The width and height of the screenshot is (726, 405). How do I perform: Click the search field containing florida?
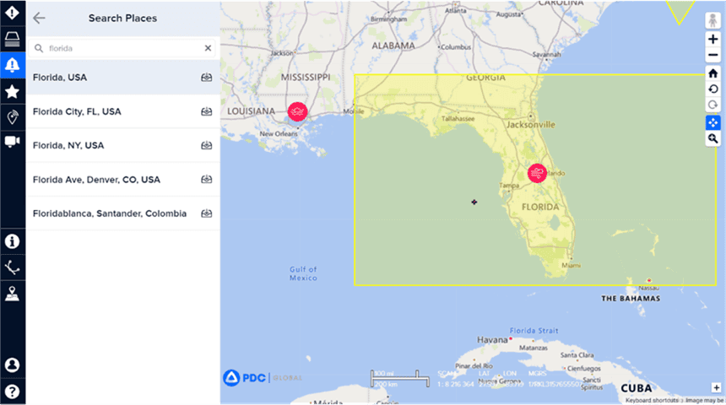(x=122, y=48)
